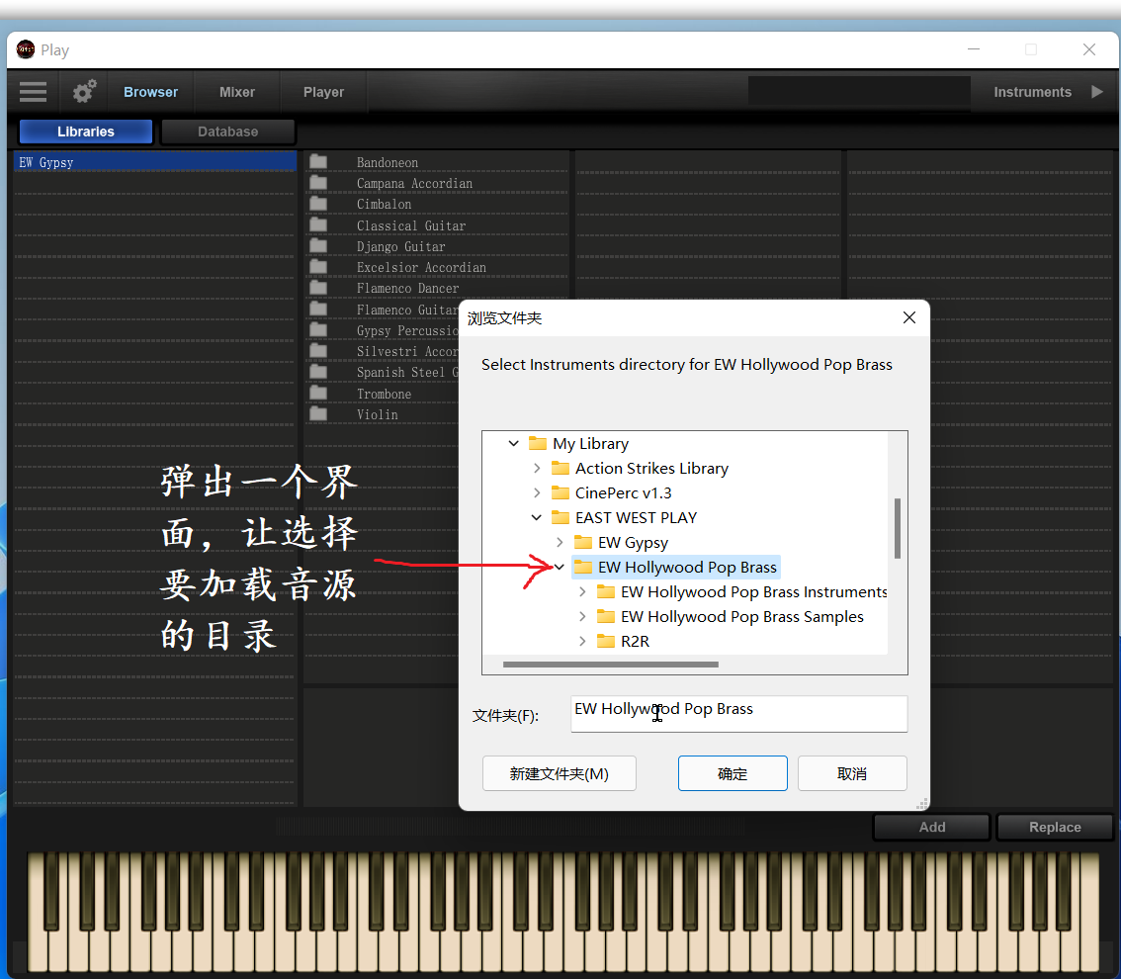The height and width of the screenshot is (979, 1121).
Task: Open the Cimbalon folder icon
Action: coord(318,204)
